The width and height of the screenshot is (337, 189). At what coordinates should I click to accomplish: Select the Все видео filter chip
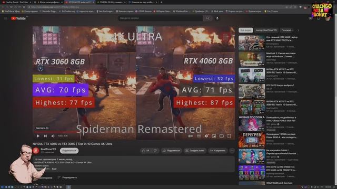point(246,30)
